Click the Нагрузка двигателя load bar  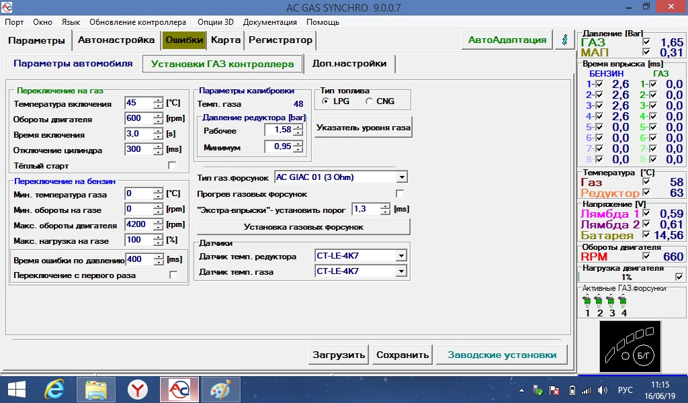[627, 277]
